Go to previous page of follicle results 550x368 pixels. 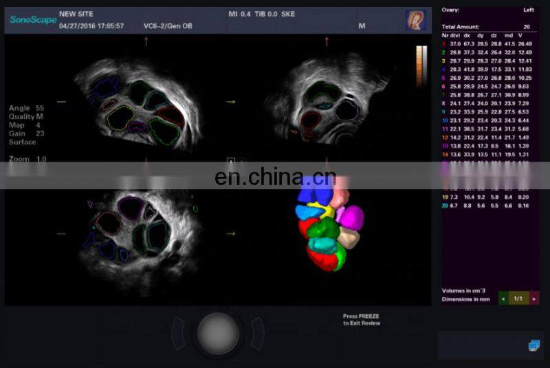click(503, 299)
